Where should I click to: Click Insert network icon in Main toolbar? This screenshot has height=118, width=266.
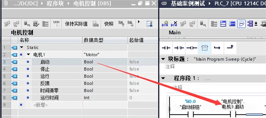pos(165,24)
